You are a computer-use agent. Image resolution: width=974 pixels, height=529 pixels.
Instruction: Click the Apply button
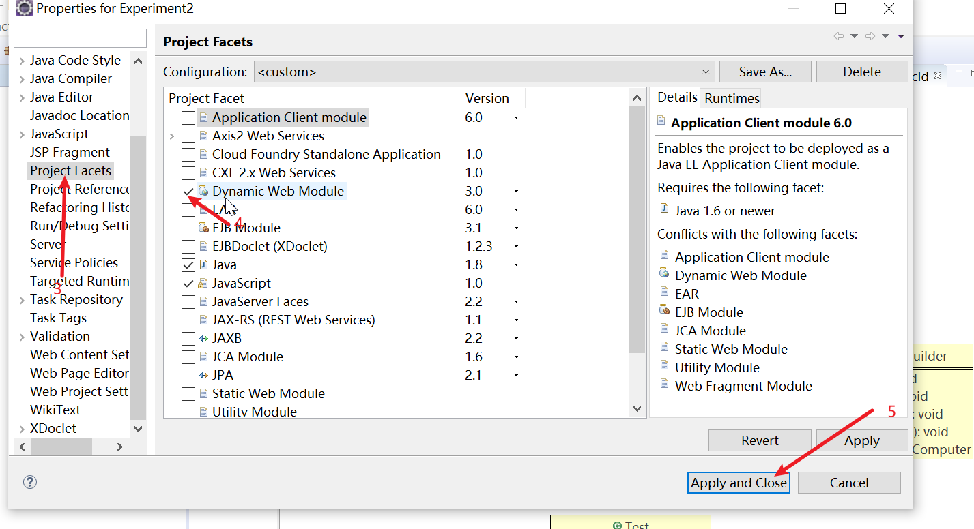pyautogui.click(x=861, y=440)
